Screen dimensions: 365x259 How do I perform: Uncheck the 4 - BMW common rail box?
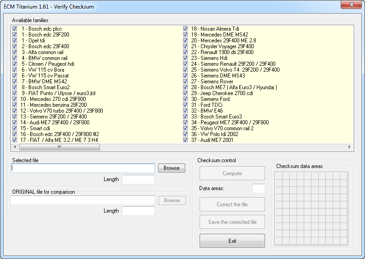(15, 58)
